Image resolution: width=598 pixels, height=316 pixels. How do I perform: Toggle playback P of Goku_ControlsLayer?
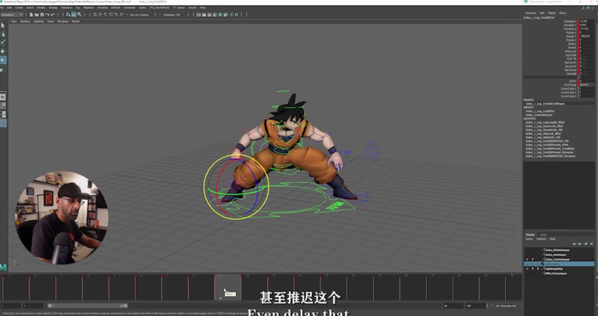coord(533,259)
